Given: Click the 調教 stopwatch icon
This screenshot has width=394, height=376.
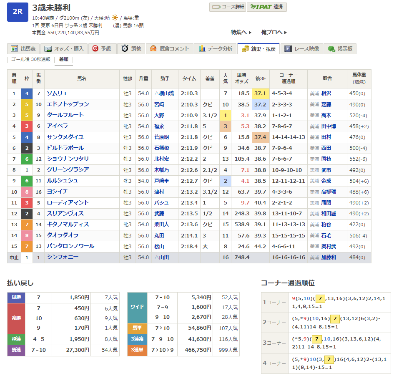Looking at the screenshot, I should [125, 49].
